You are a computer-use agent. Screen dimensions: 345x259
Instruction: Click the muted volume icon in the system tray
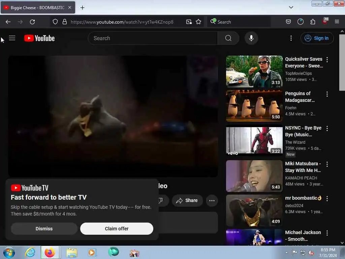click(311, 253)
